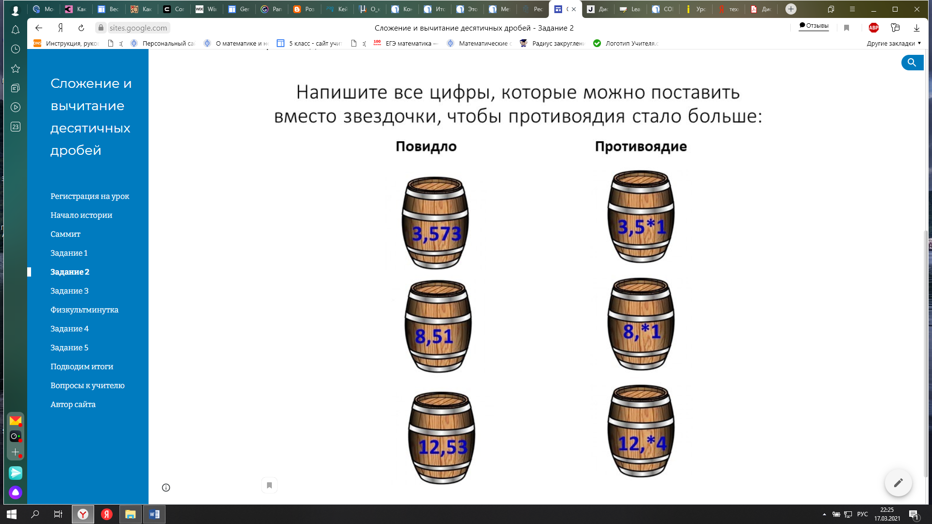Open history clock icon in sidebar
The image size is (932, 524).
tap(16, 49)
